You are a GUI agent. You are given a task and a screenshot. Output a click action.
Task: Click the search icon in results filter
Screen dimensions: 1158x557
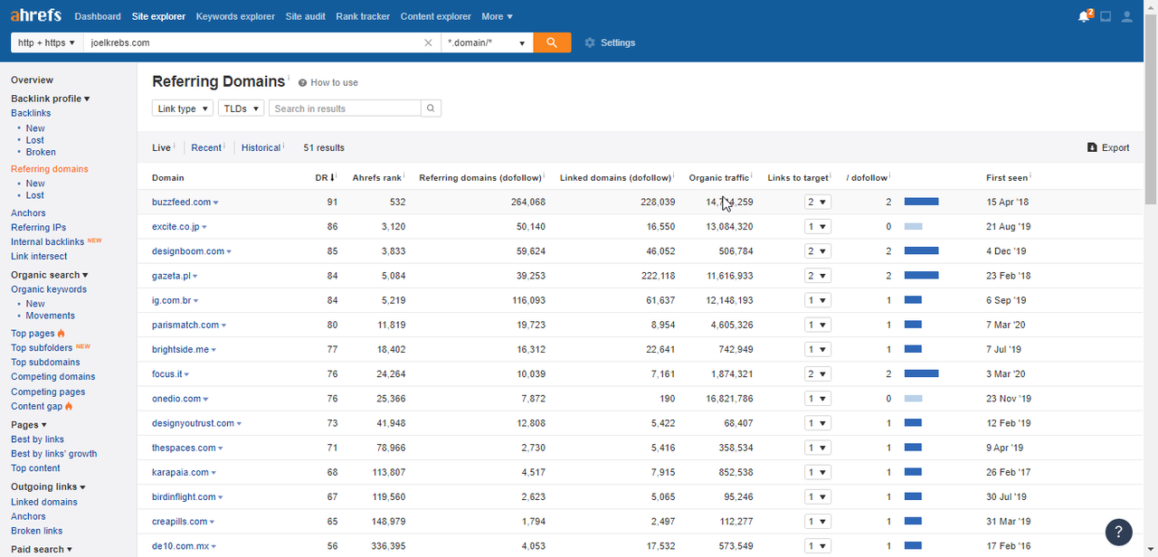(432, 109)
